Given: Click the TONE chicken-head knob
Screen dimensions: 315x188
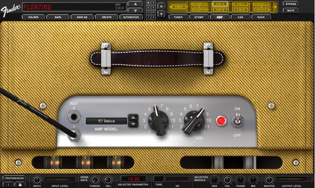Looking at the screenshot, I should 159,120.
